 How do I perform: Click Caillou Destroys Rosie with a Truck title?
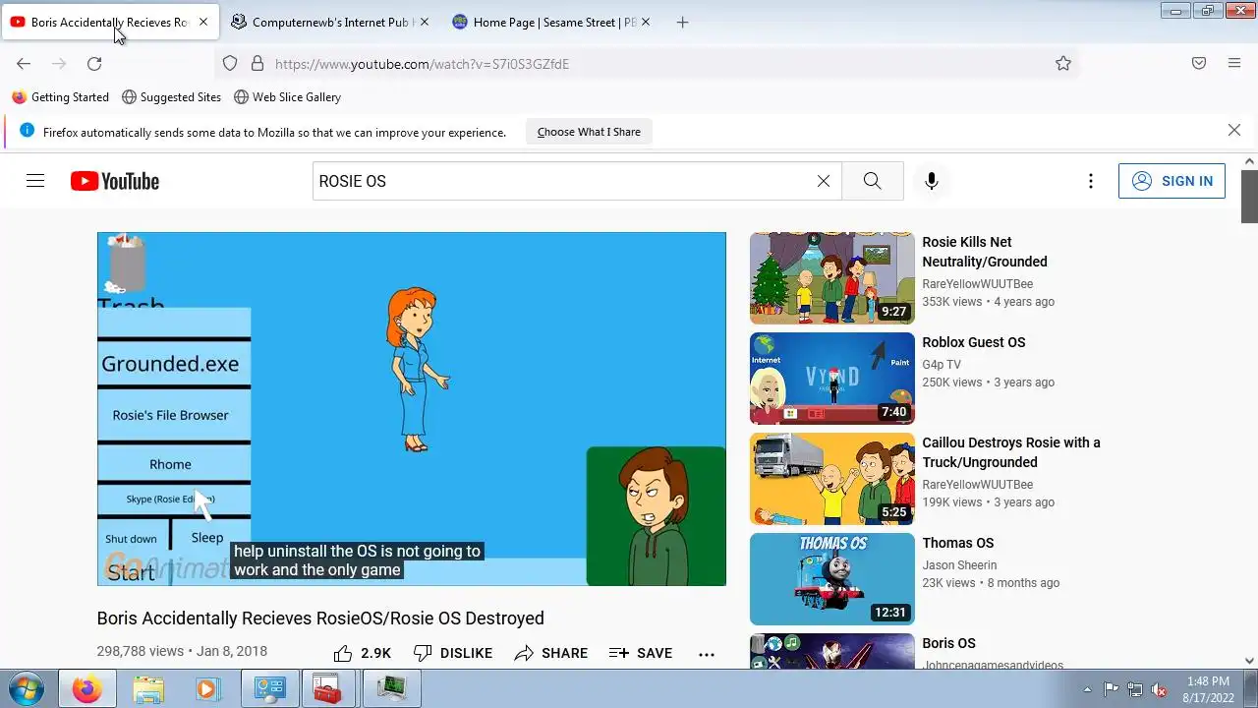(x=1011, y=452)
